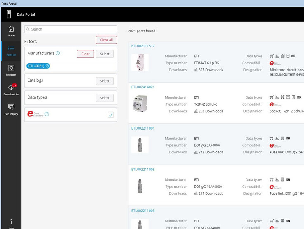
Task: Open the Data types Select picker
Action: (105, 98)
